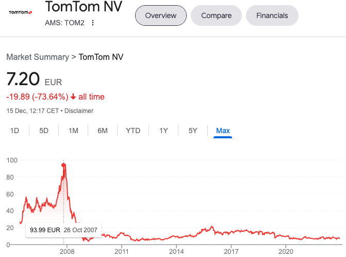Open the Financials tab

point(272,15)
